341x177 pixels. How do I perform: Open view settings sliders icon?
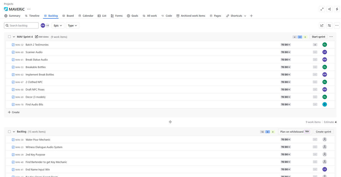(329, 26)
